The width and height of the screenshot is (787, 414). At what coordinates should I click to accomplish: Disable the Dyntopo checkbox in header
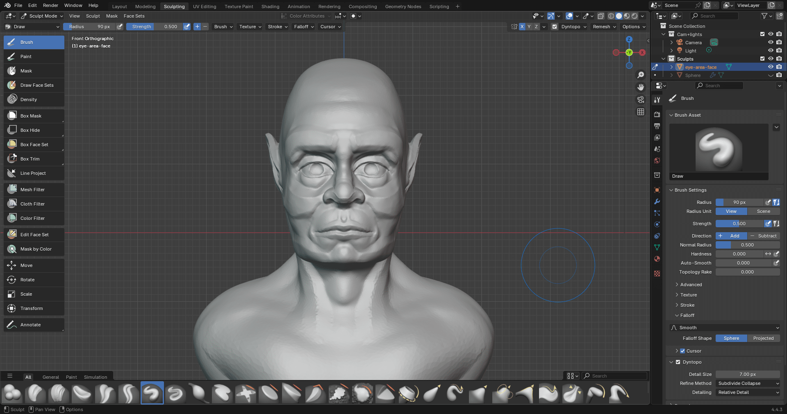coord(555,27)
